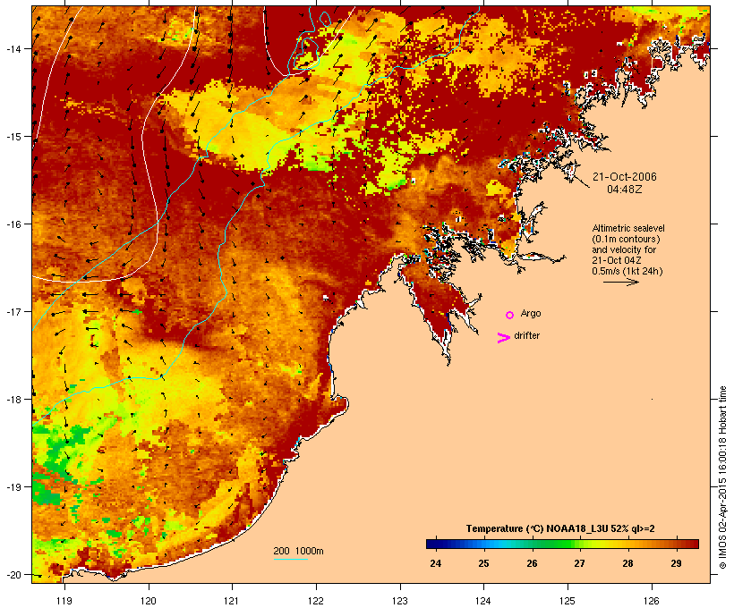Click longitude axis label 125
Screen dimensions: 734x608
(568, 601)
